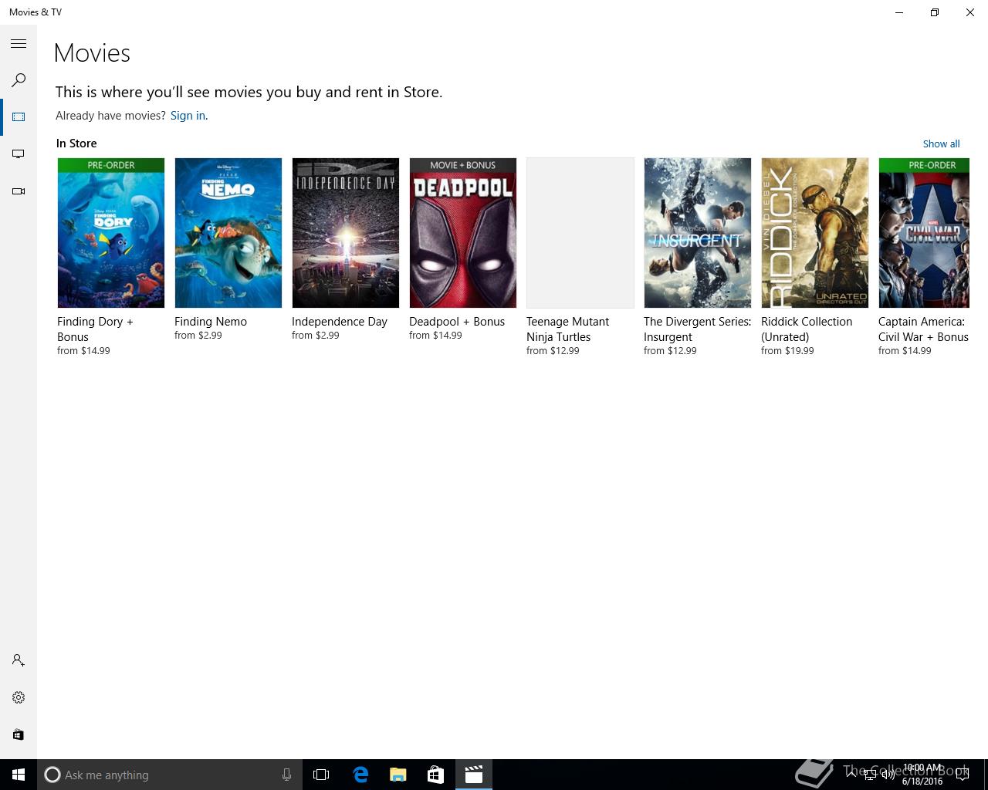Launch Microsoft Edge from the taskbar
The image size is (988, 790).
pos(360,775)
